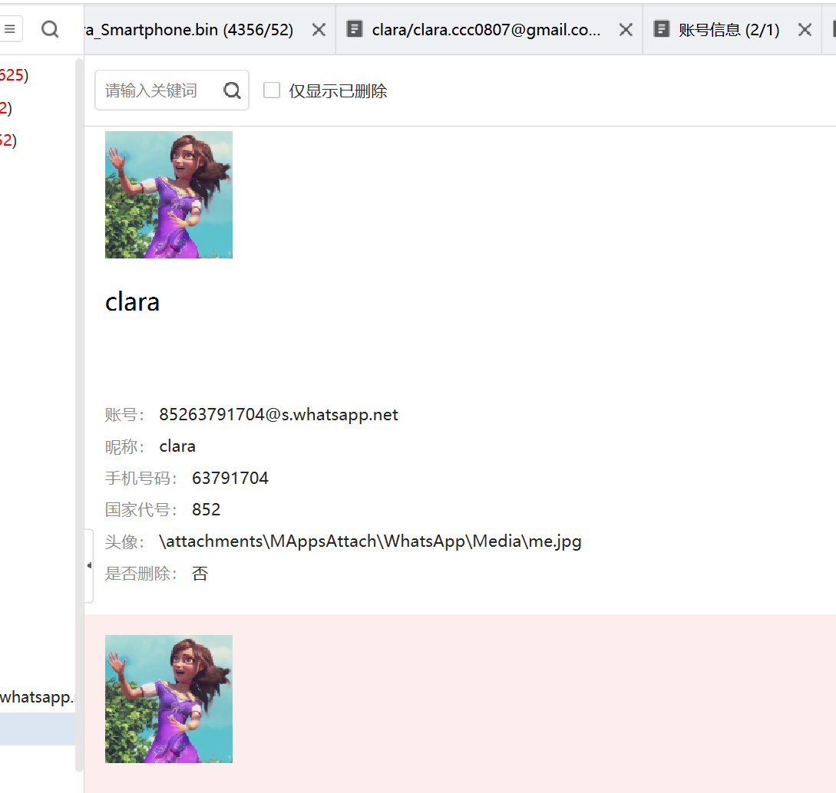Close the 账号信息 (2/1) tab
This screenshot has height=793, width=836.
point(805,30)
